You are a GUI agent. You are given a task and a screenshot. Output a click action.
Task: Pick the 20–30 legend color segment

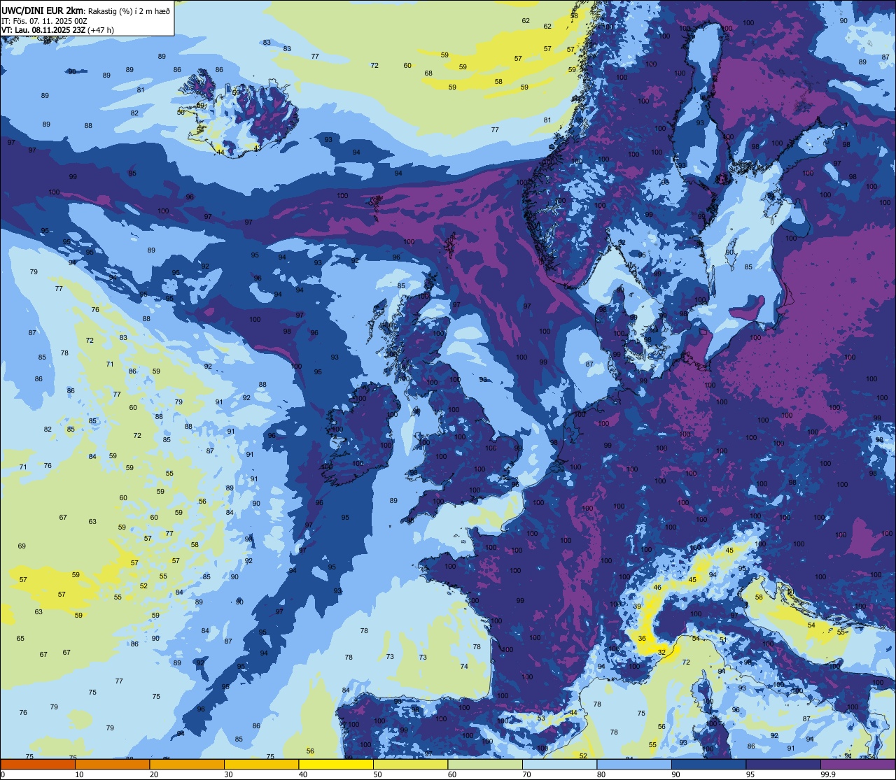click(x=187, y=764)
